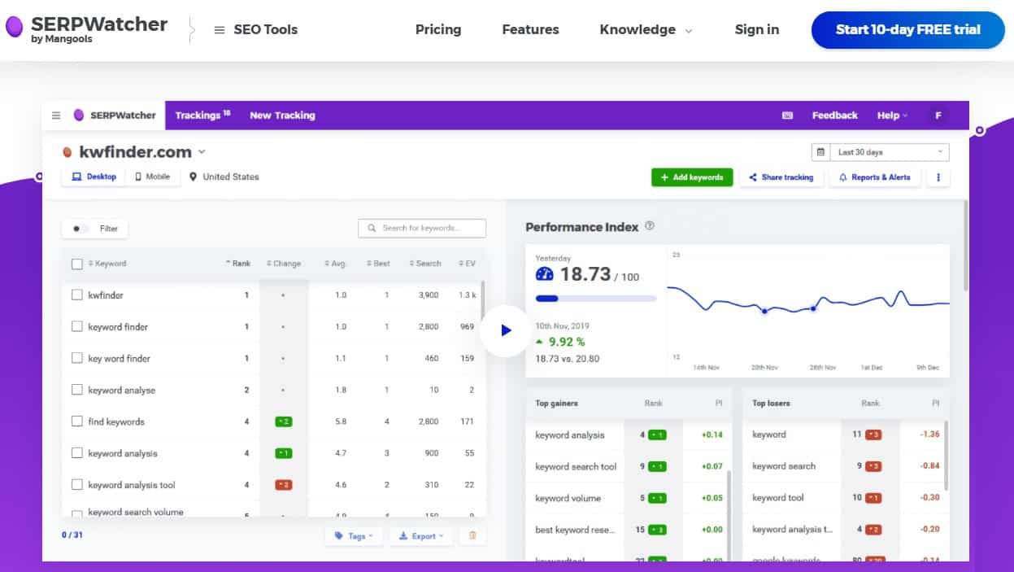Click the red -2 change badge for keyword analysis tool
The width and height of the screenshot is (1014, 572).
[283, 485]
